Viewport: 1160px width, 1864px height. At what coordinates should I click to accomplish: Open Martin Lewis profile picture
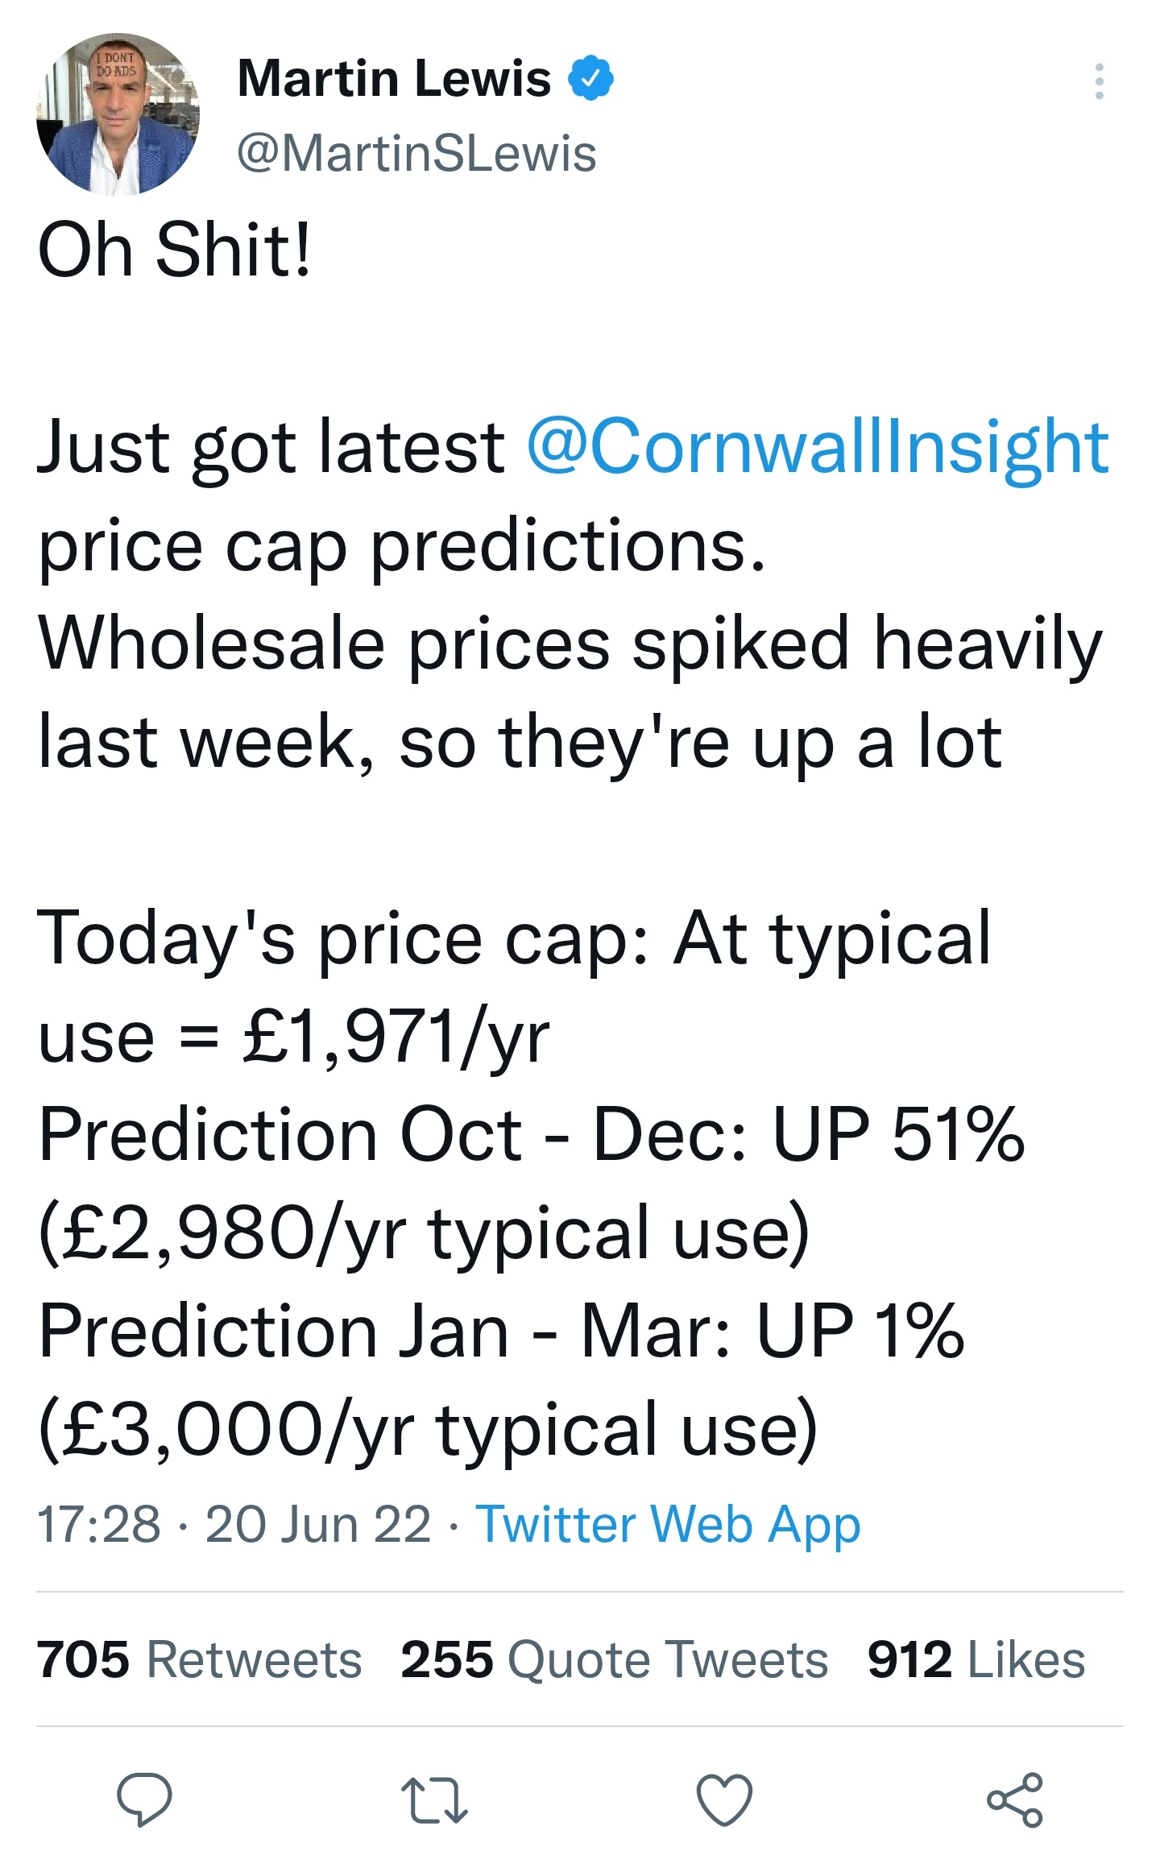click(x=118, y=114)
